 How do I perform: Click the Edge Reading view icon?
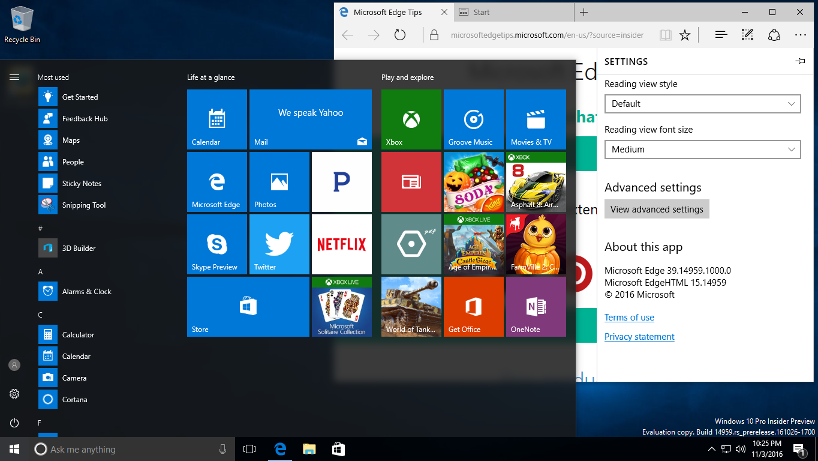point(665,35)
